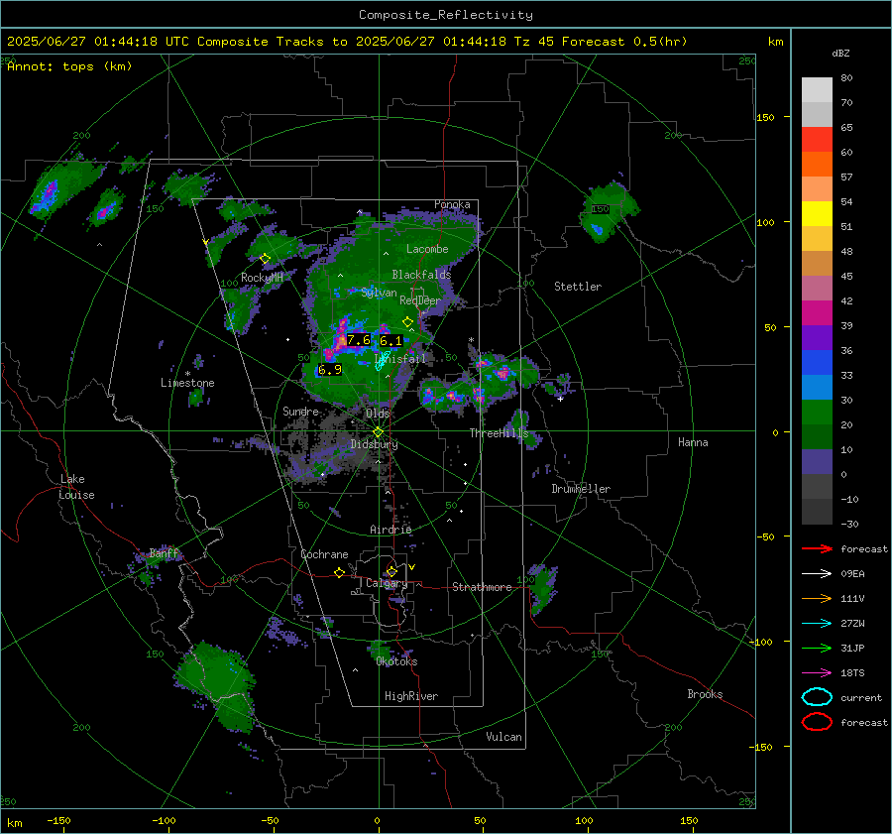Click the Blackfalds town label
Screen dimensions: 892x834
tap(421, 275)
